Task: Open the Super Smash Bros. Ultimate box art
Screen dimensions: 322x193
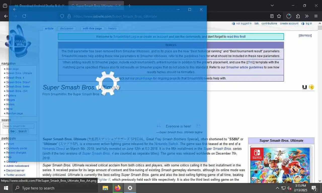Action: coord(281,164)
